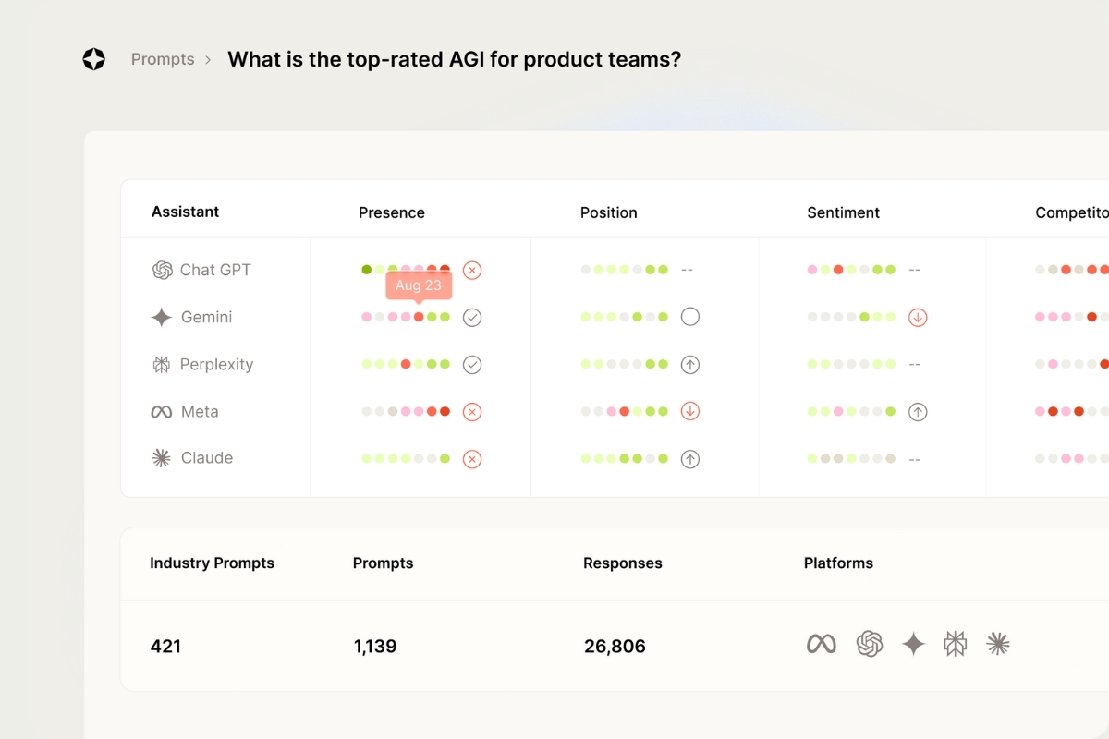Image resolution: width=1109 pixels, height=739 pixels.
Task: Select the Perplexity icon under Platforms
Action: click(x=956, y=644)
